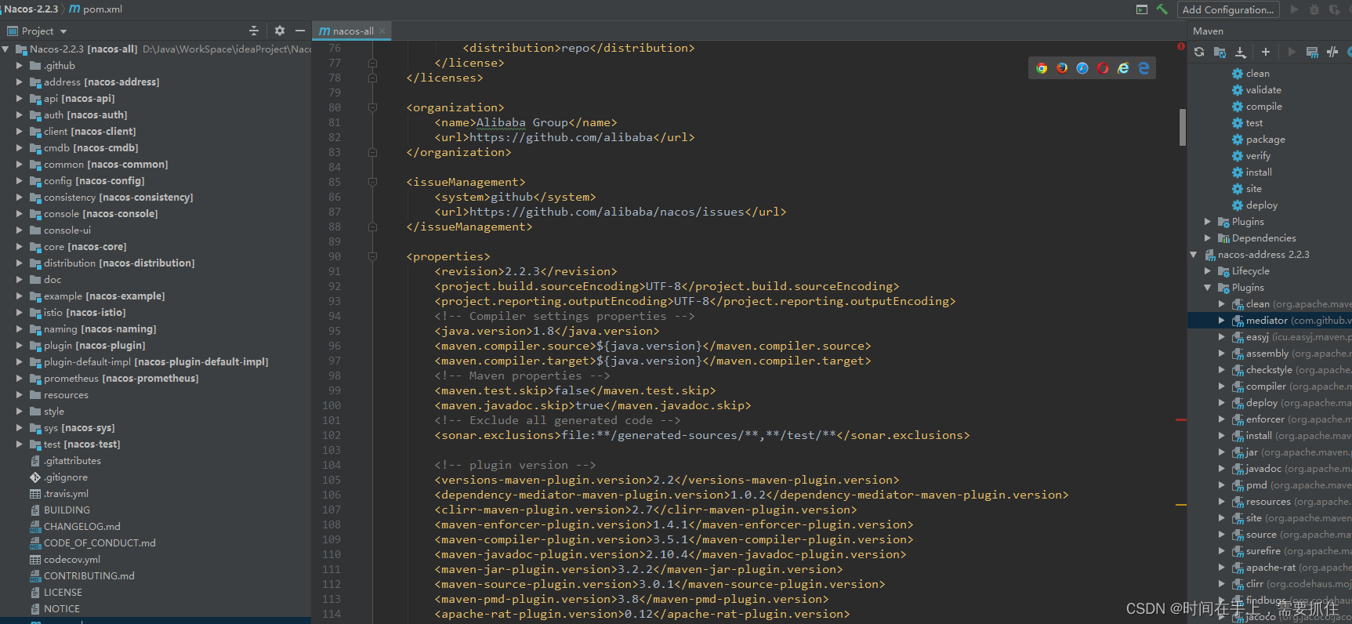Viewport: 1352px width, 624px height.
Task: Select core [nacos-core] module
Action: tap(85, 246)
